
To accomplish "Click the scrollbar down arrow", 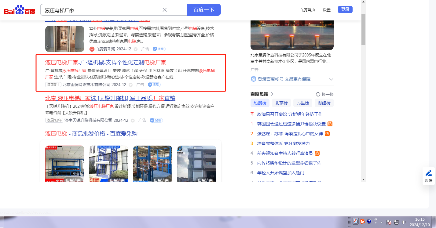I will (x=363, y=179).
